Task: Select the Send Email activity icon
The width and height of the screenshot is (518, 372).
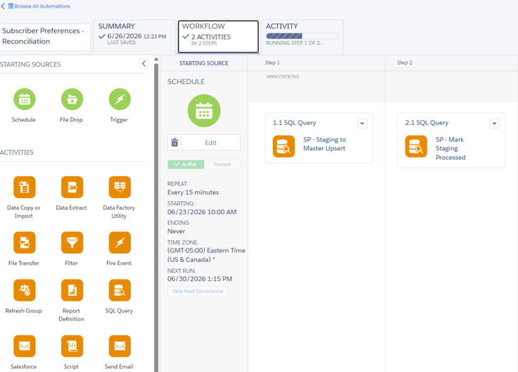Action: coord(119,346)
